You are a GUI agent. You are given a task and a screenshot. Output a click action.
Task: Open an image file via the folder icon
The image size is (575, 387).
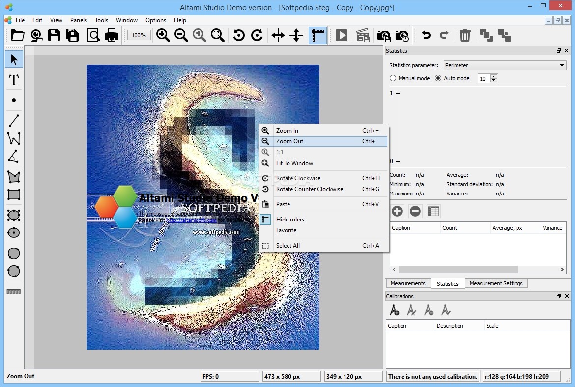click(17, 35)
